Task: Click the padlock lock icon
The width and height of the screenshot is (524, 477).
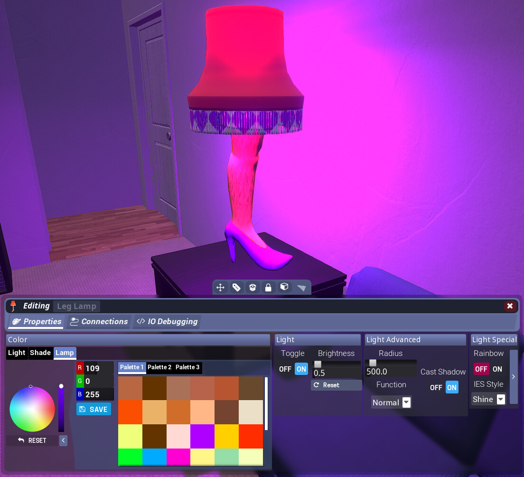Action: pos(268,287)
